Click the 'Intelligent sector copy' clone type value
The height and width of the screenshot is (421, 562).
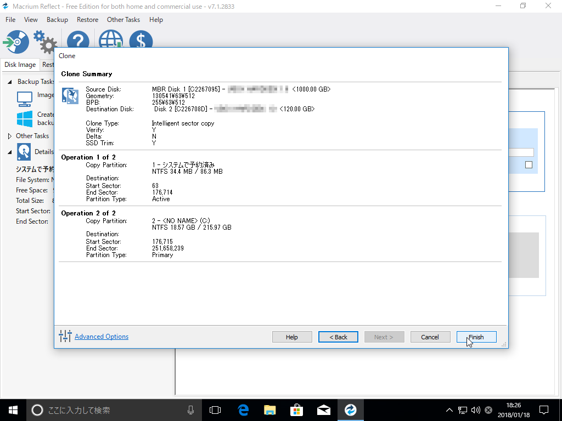click(183, 123)
